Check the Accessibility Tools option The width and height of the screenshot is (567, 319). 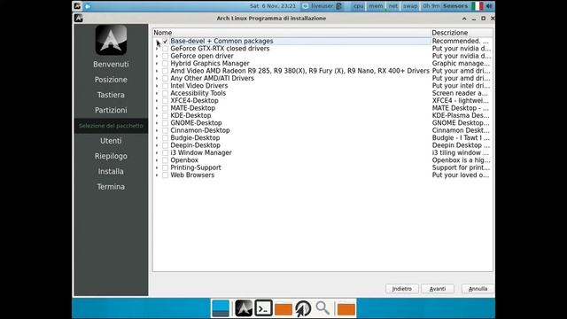pos(165,93)
